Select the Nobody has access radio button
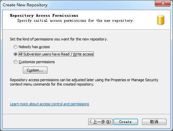Viewport: 173px width, 131px height. click(15, 47)
